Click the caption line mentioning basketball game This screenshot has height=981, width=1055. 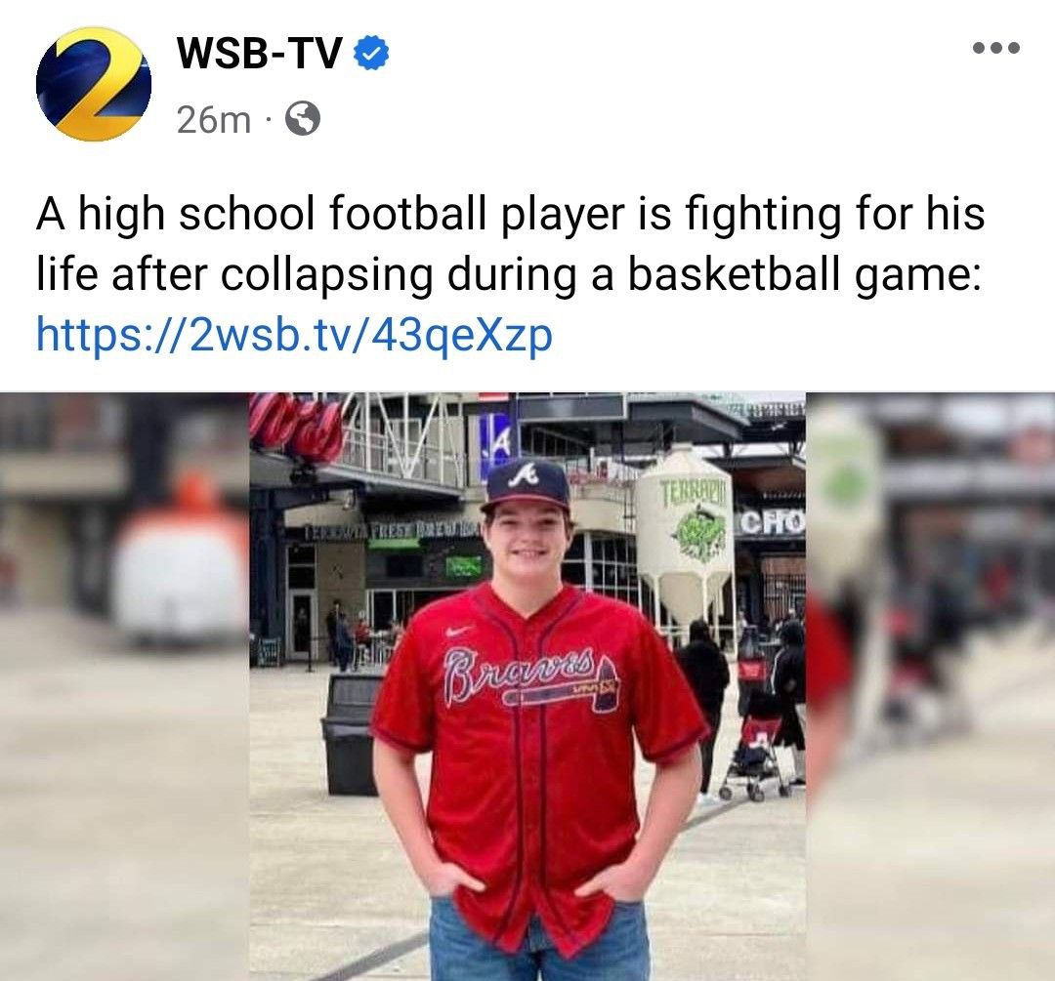(x=509, y=274)
